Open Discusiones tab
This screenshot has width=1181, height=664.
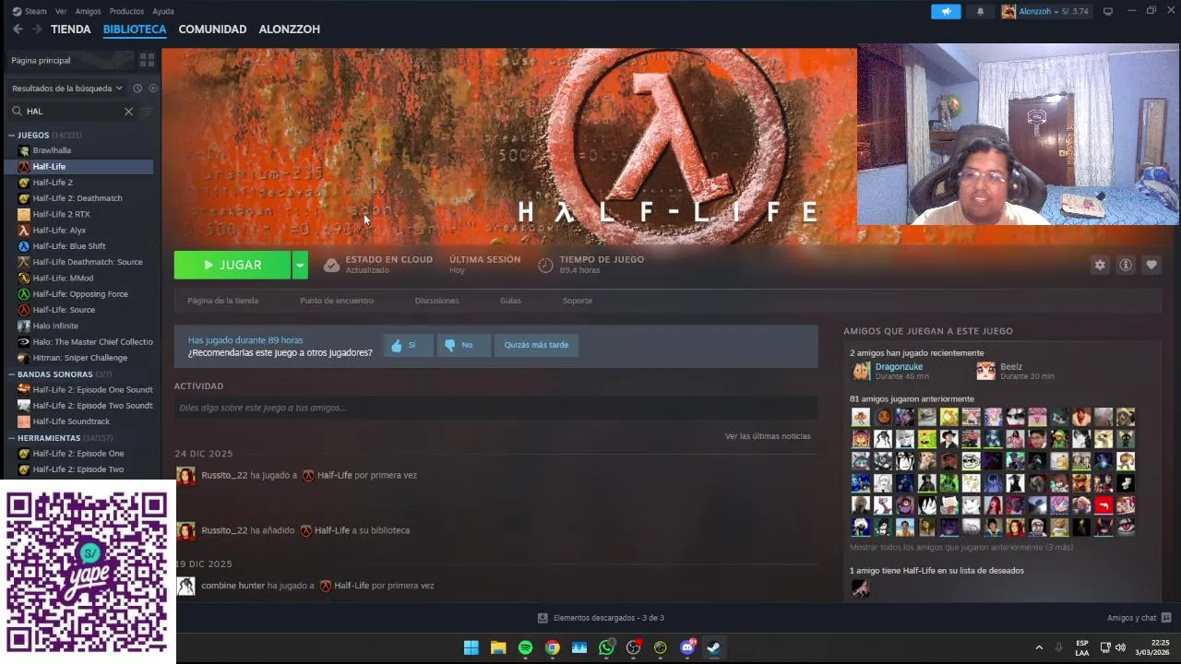pos(436,301)
